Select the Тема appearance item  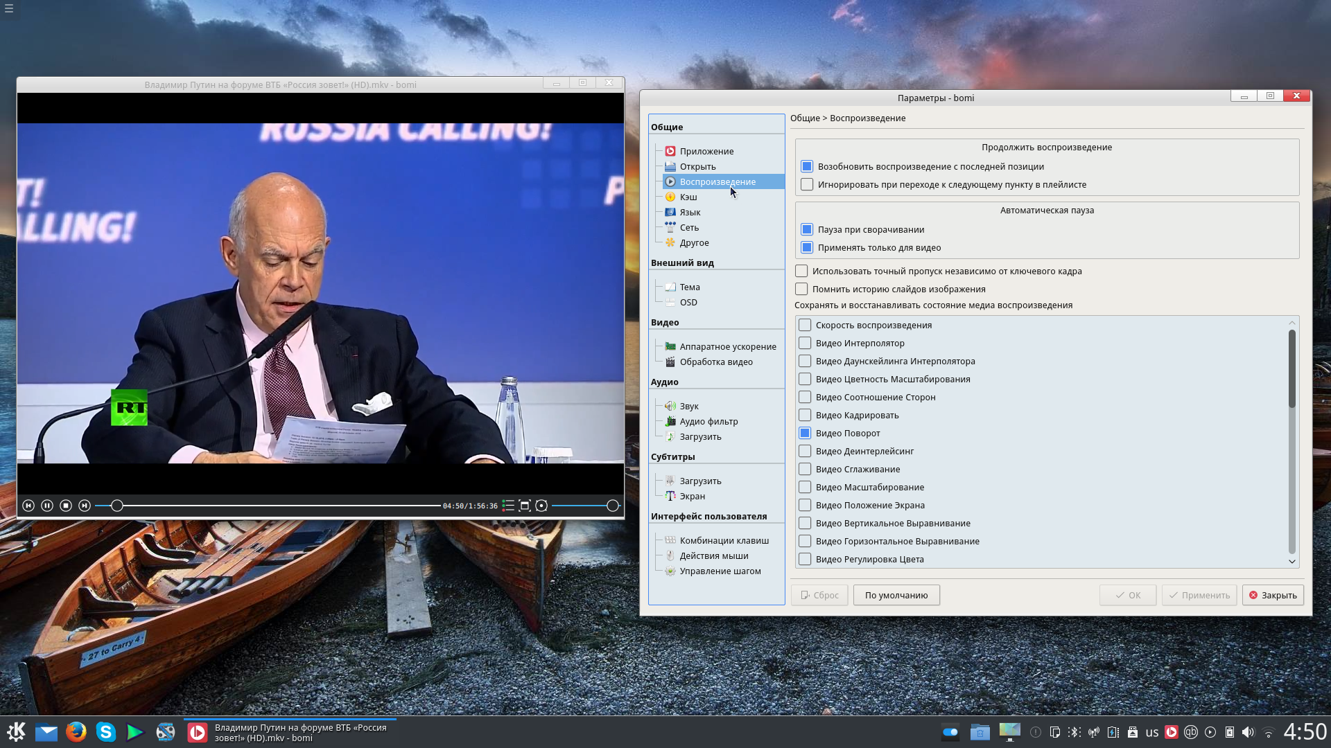(689, 287)
